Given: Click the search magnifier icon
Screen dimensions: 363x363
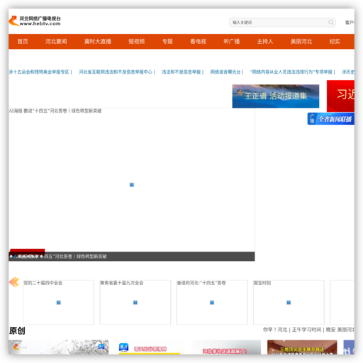Looking at the screenshot, I should pos(331,22).
